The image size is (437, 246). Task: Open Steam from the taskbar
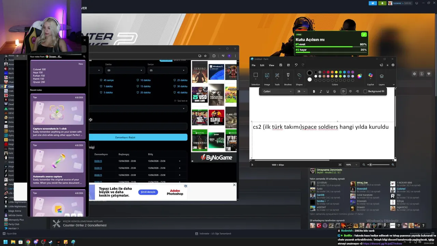(x=51, y=242)
